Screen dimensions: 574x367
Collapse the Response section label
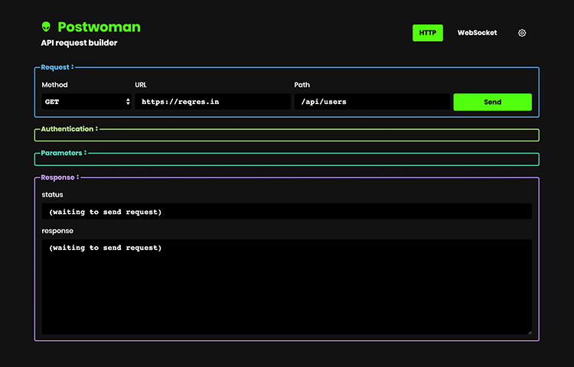[57, 177]
